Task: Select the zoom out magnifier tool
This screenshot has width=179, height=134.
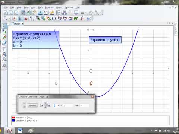Action: point(4,60)
